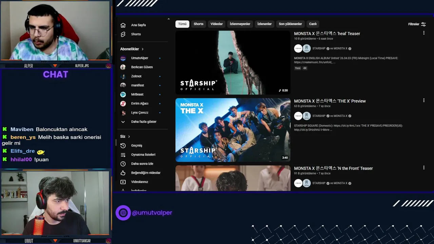Click 'N the Front' Teaser thumbnail
This screenshot has width=434, height=244.
point(233,178)
